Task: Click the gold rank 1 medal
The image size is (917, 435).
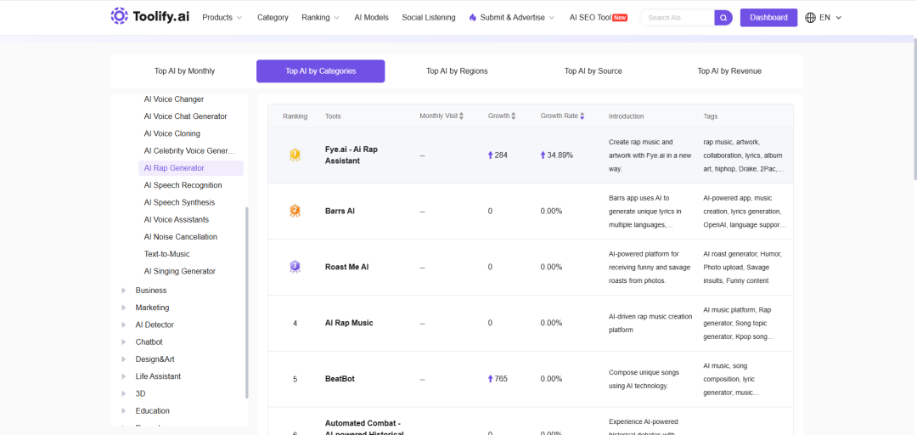Action: [295, 155]
